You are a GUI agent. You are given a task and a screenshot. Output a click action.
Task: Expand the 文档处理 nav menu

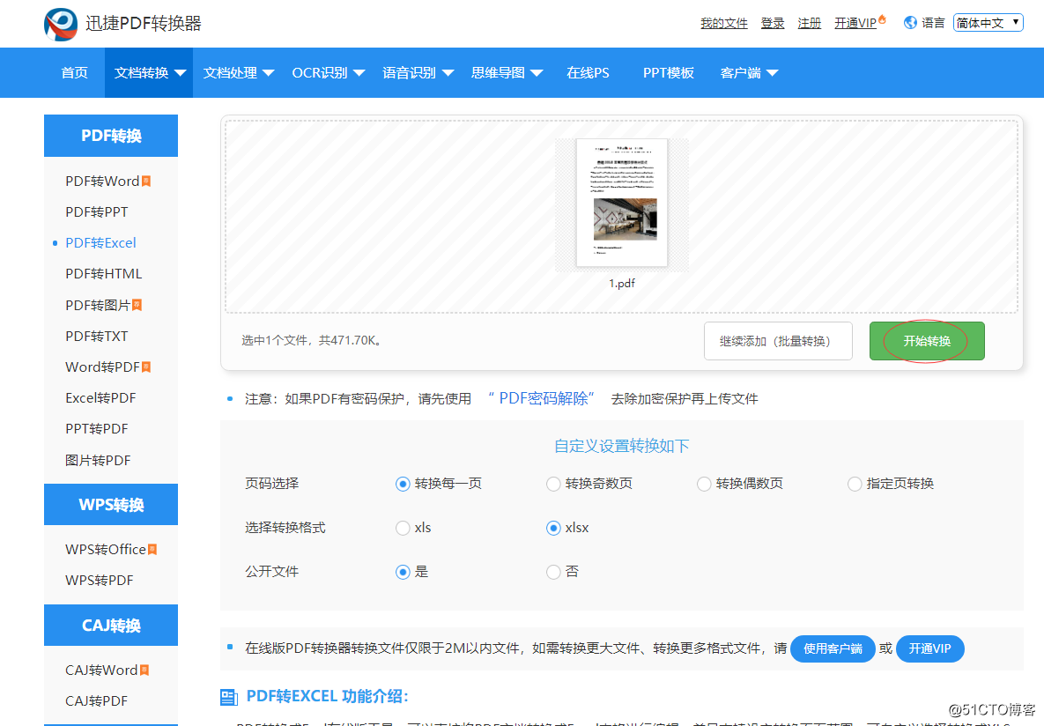(x=239, y=72)
